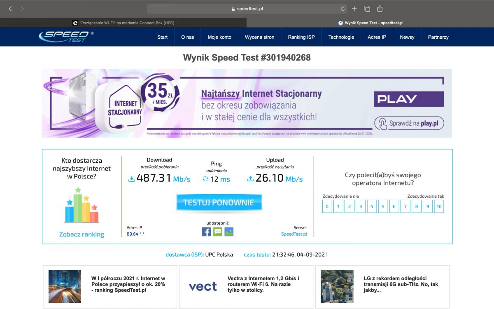Screen dimensions: 494x309
Task: Go back with Safari back arrow
Action: pyautogui.click(x=10, y=9)
